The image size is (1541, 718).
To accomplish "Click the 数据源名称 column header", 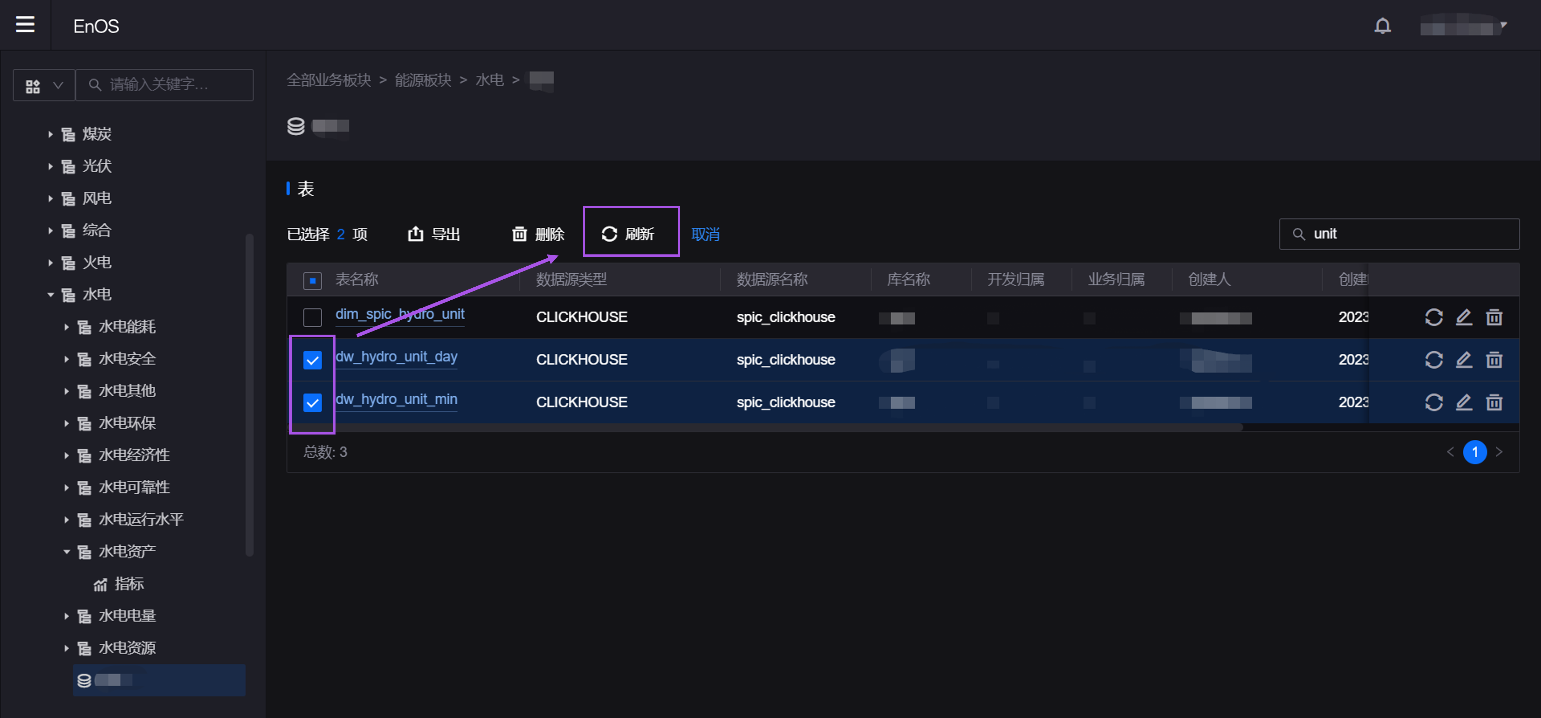I will tap(772, 280).
